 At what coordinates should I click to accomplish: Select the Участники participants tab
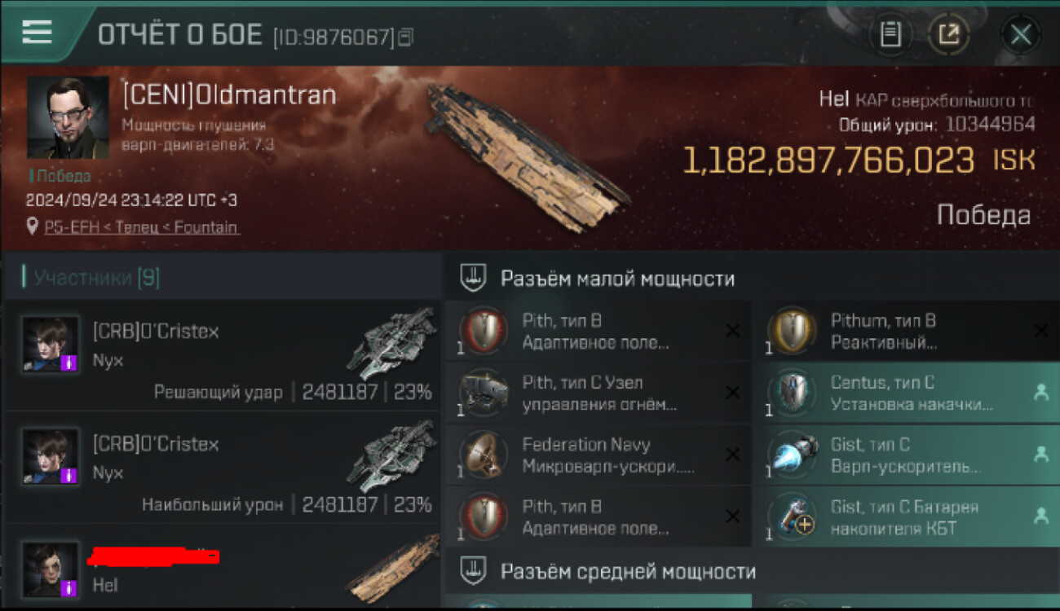pyautogui.click(x=96, y=278)
